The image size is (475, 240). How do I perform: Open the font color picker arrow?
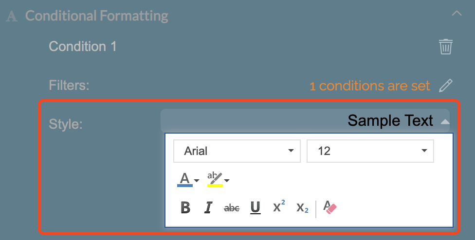197,181
